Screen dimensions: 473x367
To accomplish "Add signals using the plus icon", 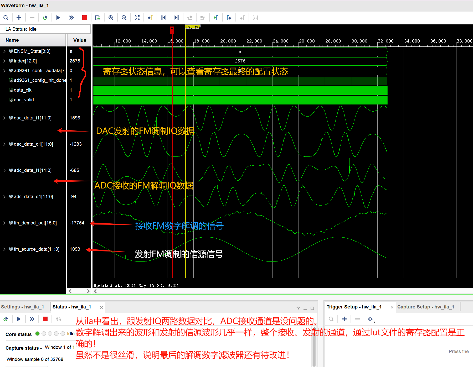I will point(19,18).
